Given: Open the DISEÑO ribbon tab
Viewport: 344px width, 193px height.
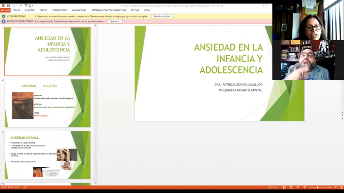Looking at the screenshot, I should tap(43, 10).
